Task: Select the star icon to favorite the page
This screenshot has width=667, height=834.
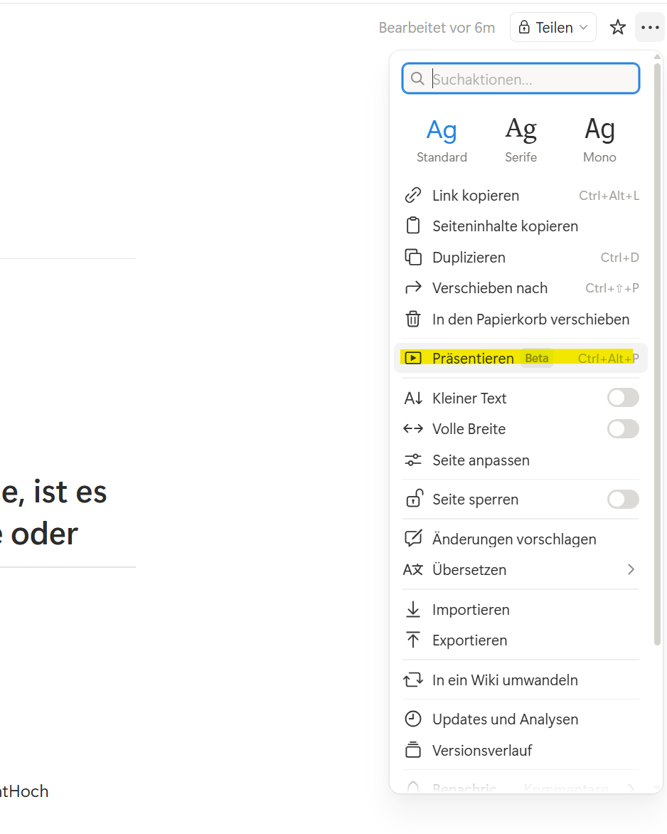Action: click(618, 27)
